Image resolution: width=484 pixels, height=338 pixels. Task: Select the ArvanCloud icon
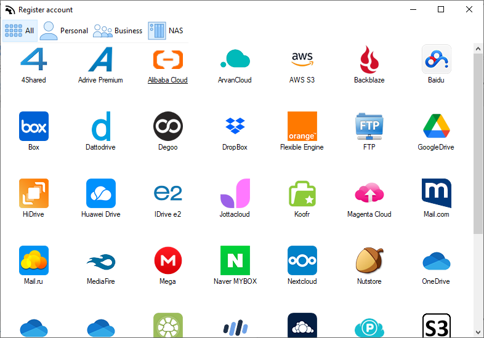click(235, 58)
